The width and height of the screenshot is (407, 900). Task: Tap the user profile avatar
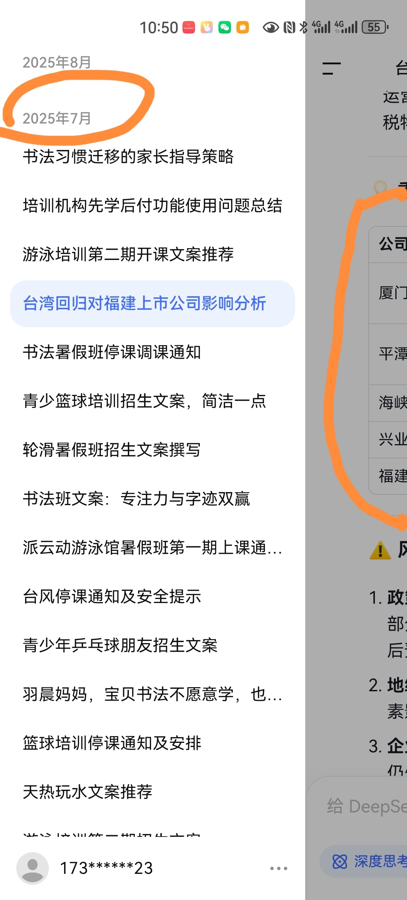(x=33, y=868)
